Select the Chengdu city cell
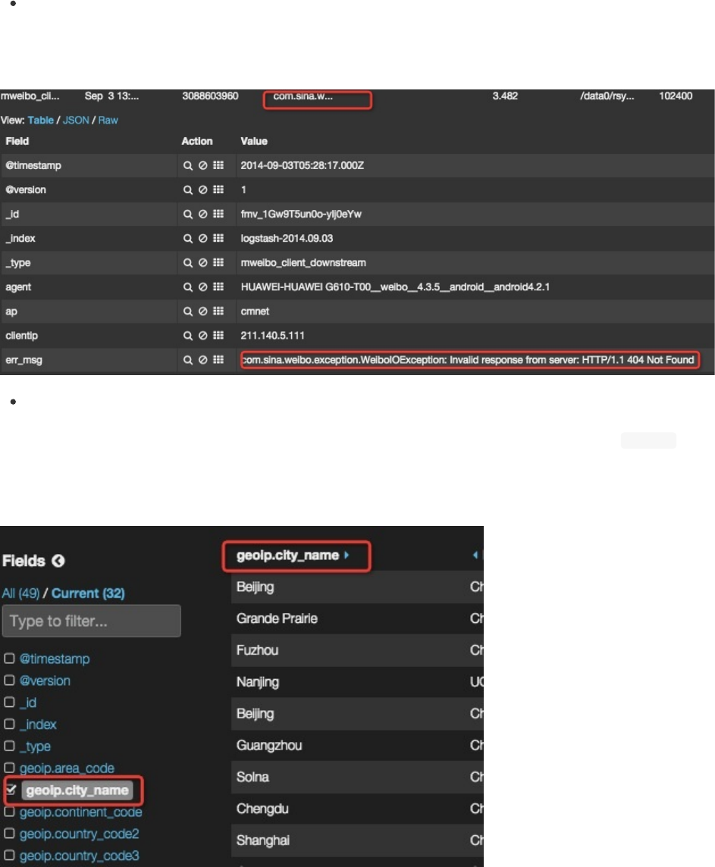Image resolution: width=715 pixels, height=867 pixels. [x=262, y=809]
